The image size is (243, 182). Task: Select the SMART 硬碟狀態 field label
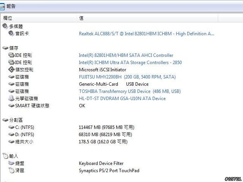[x=32, y=106]
